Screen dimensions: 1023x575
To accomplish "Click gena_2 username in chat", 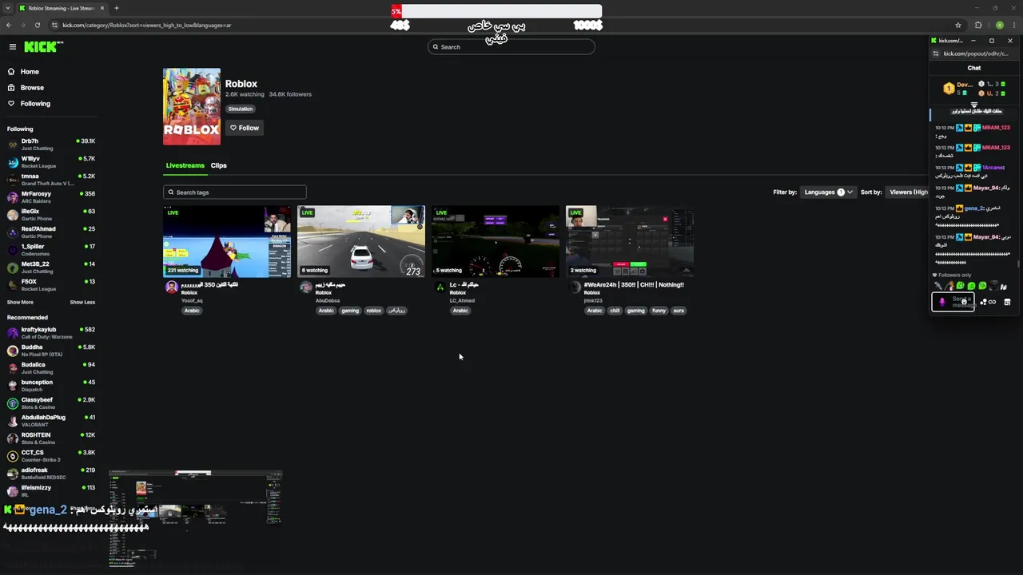I will tap(974, 208).
